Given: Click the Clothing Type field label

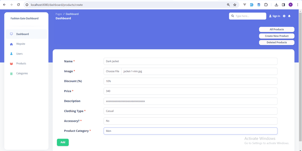Looking at the screenshot, I should click(x=75, y=111).
